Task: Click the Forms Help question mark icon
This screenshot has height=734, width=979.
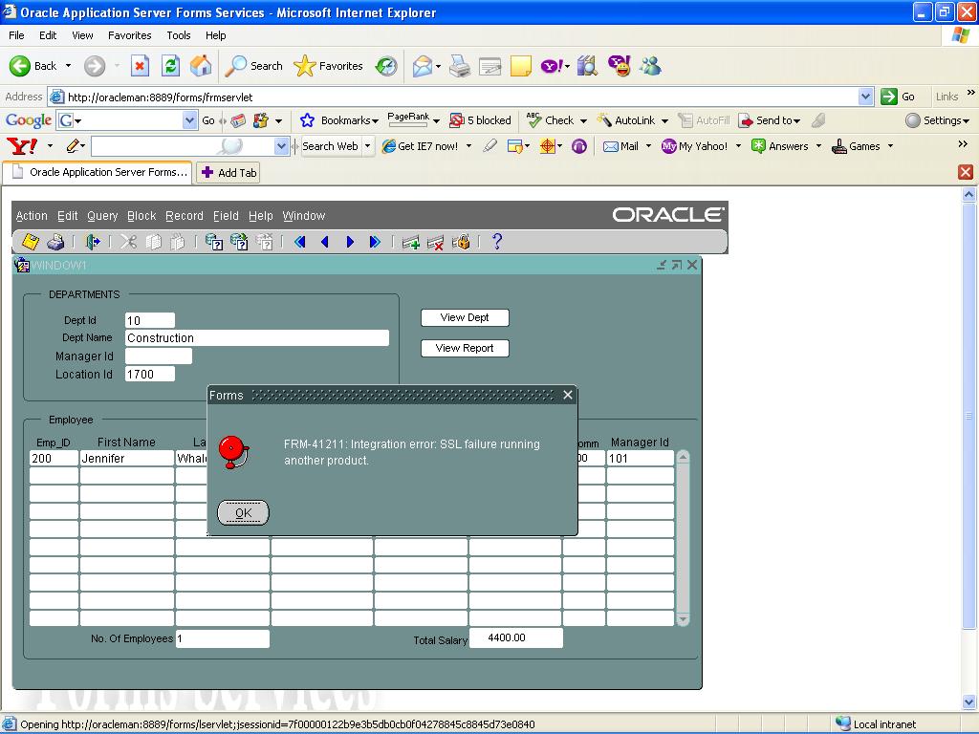Action: click(x=496, y=242)
